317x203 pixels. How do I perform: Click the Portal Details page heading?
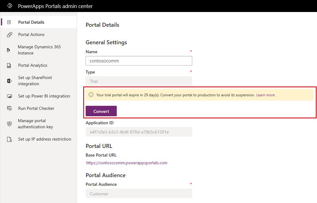click(x=103, y=25)
